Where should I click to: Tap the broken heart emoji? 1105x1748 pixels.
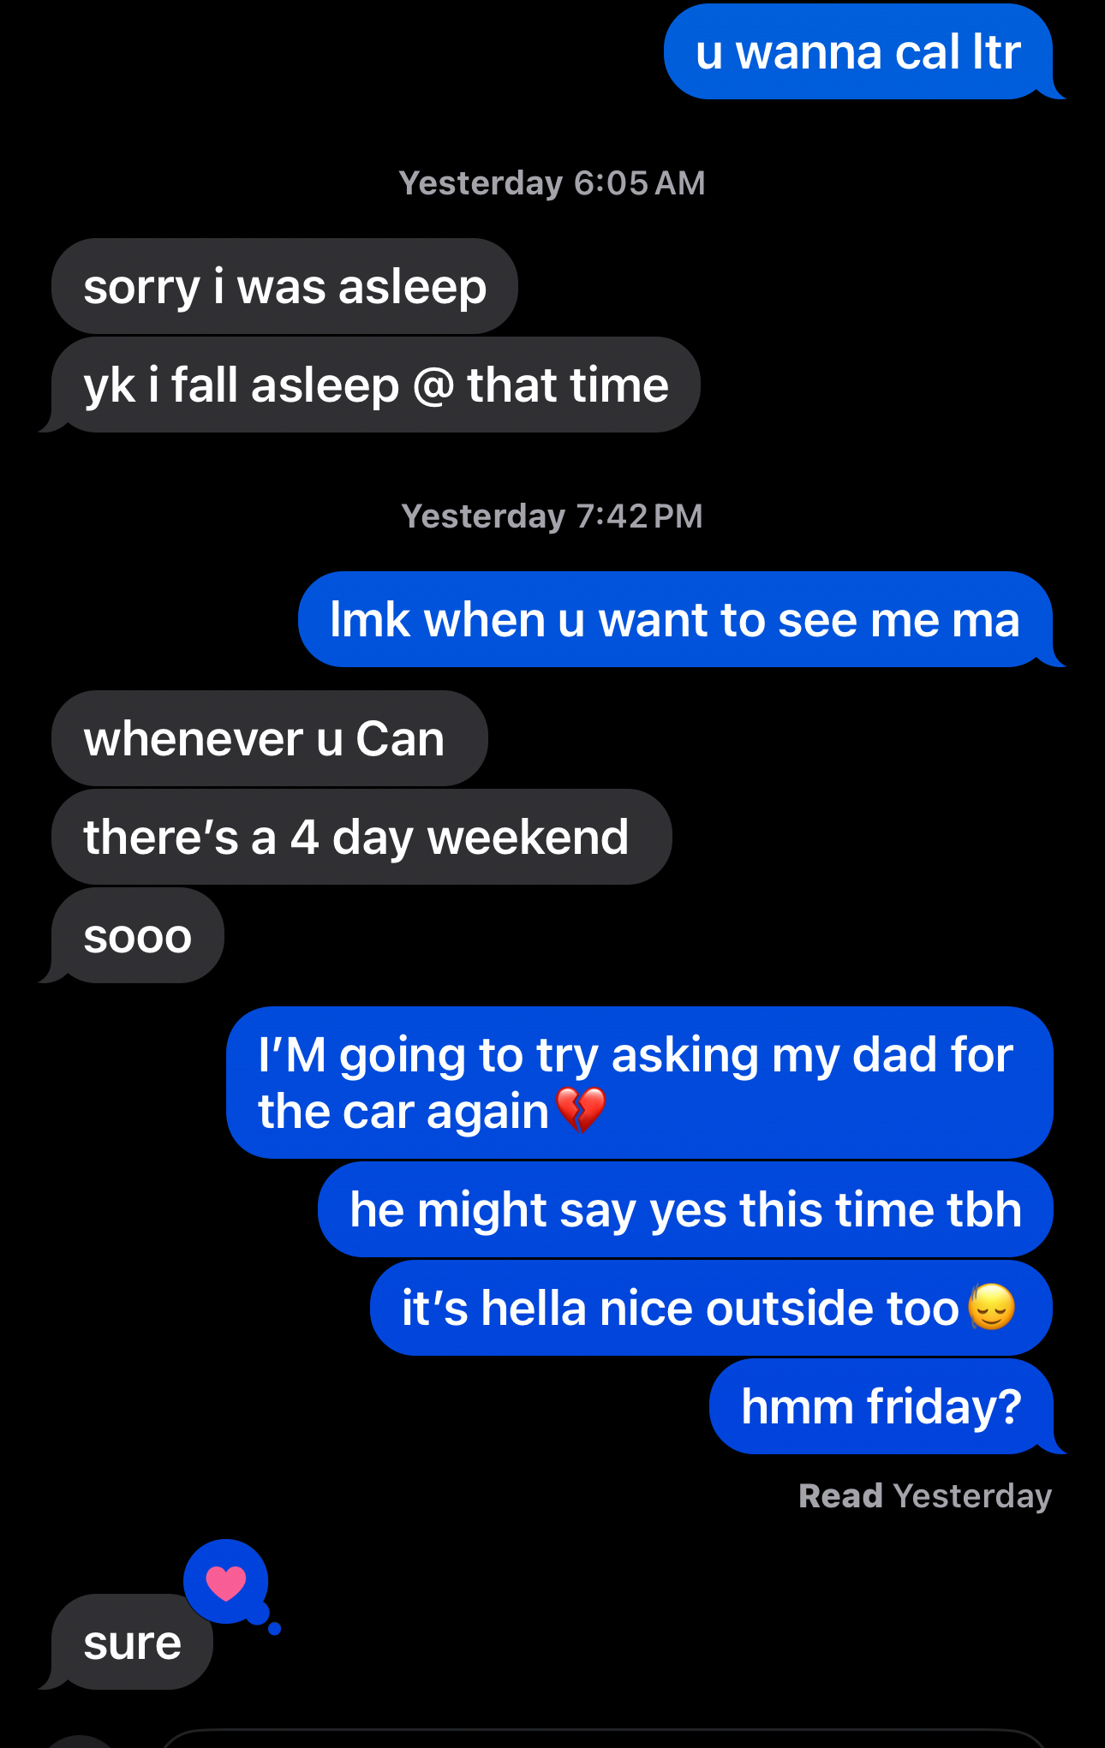[581, 1110]
